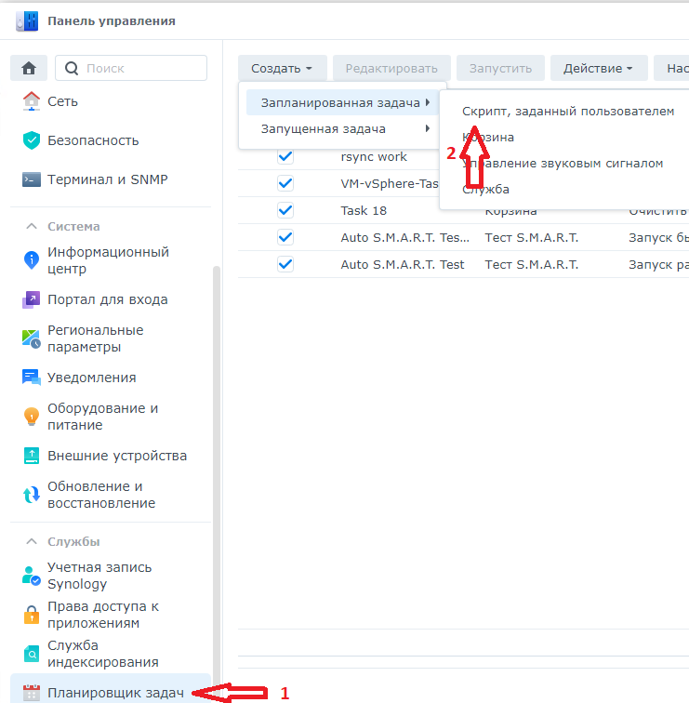Viewport: 689px width, 703px height.
Task: Collapse the Система section
Action: coord(32,226)
